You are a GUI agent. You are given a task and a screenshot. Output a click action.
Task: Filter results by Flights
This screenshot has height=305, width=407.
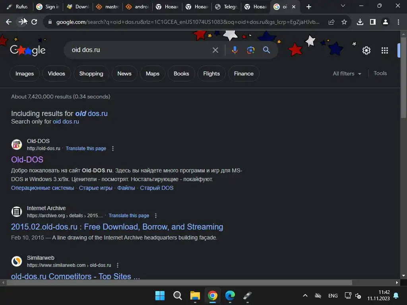211,73
